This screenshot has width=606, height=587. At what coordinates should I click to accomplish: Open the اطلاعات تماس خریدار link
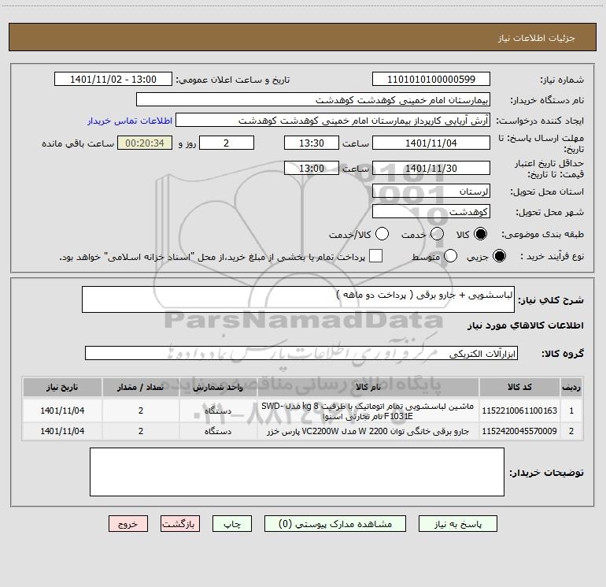pos(130,121)
